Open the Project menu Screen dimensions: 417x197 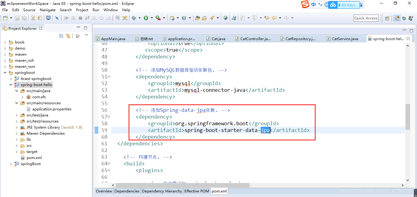coord(82,10)
